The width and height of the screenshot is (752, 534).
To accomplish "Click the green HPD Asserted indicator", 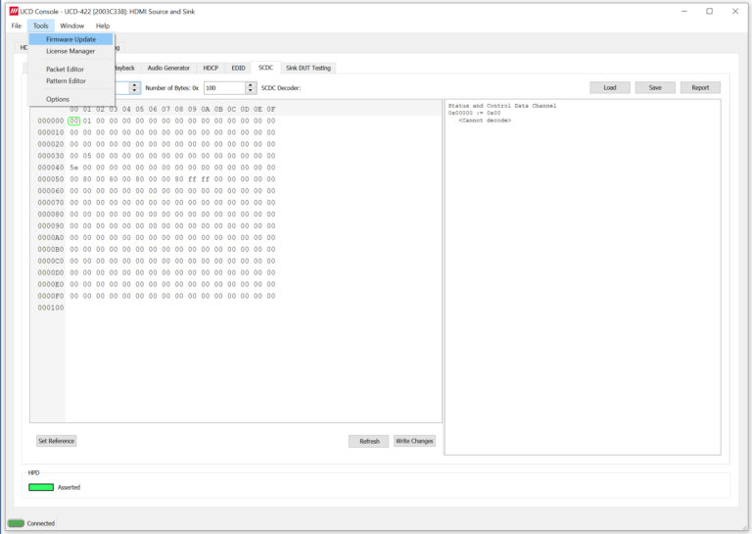I will 41,487.
